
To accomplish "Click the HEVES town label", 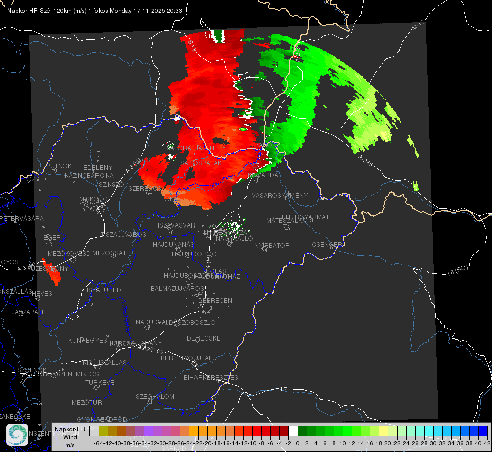I will 42,294.
